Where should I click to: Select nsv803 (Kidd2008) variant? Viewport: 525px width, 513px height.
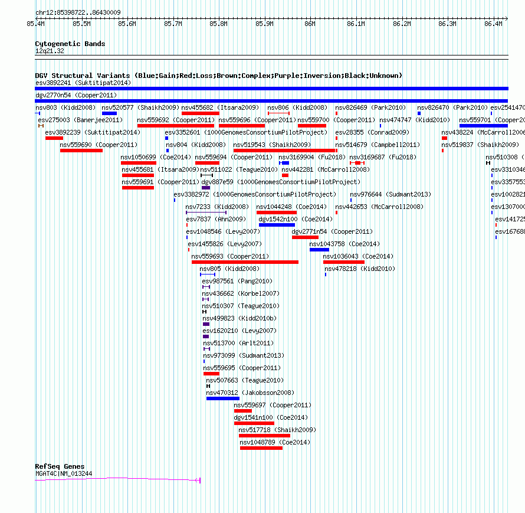(x=65, y=107)
